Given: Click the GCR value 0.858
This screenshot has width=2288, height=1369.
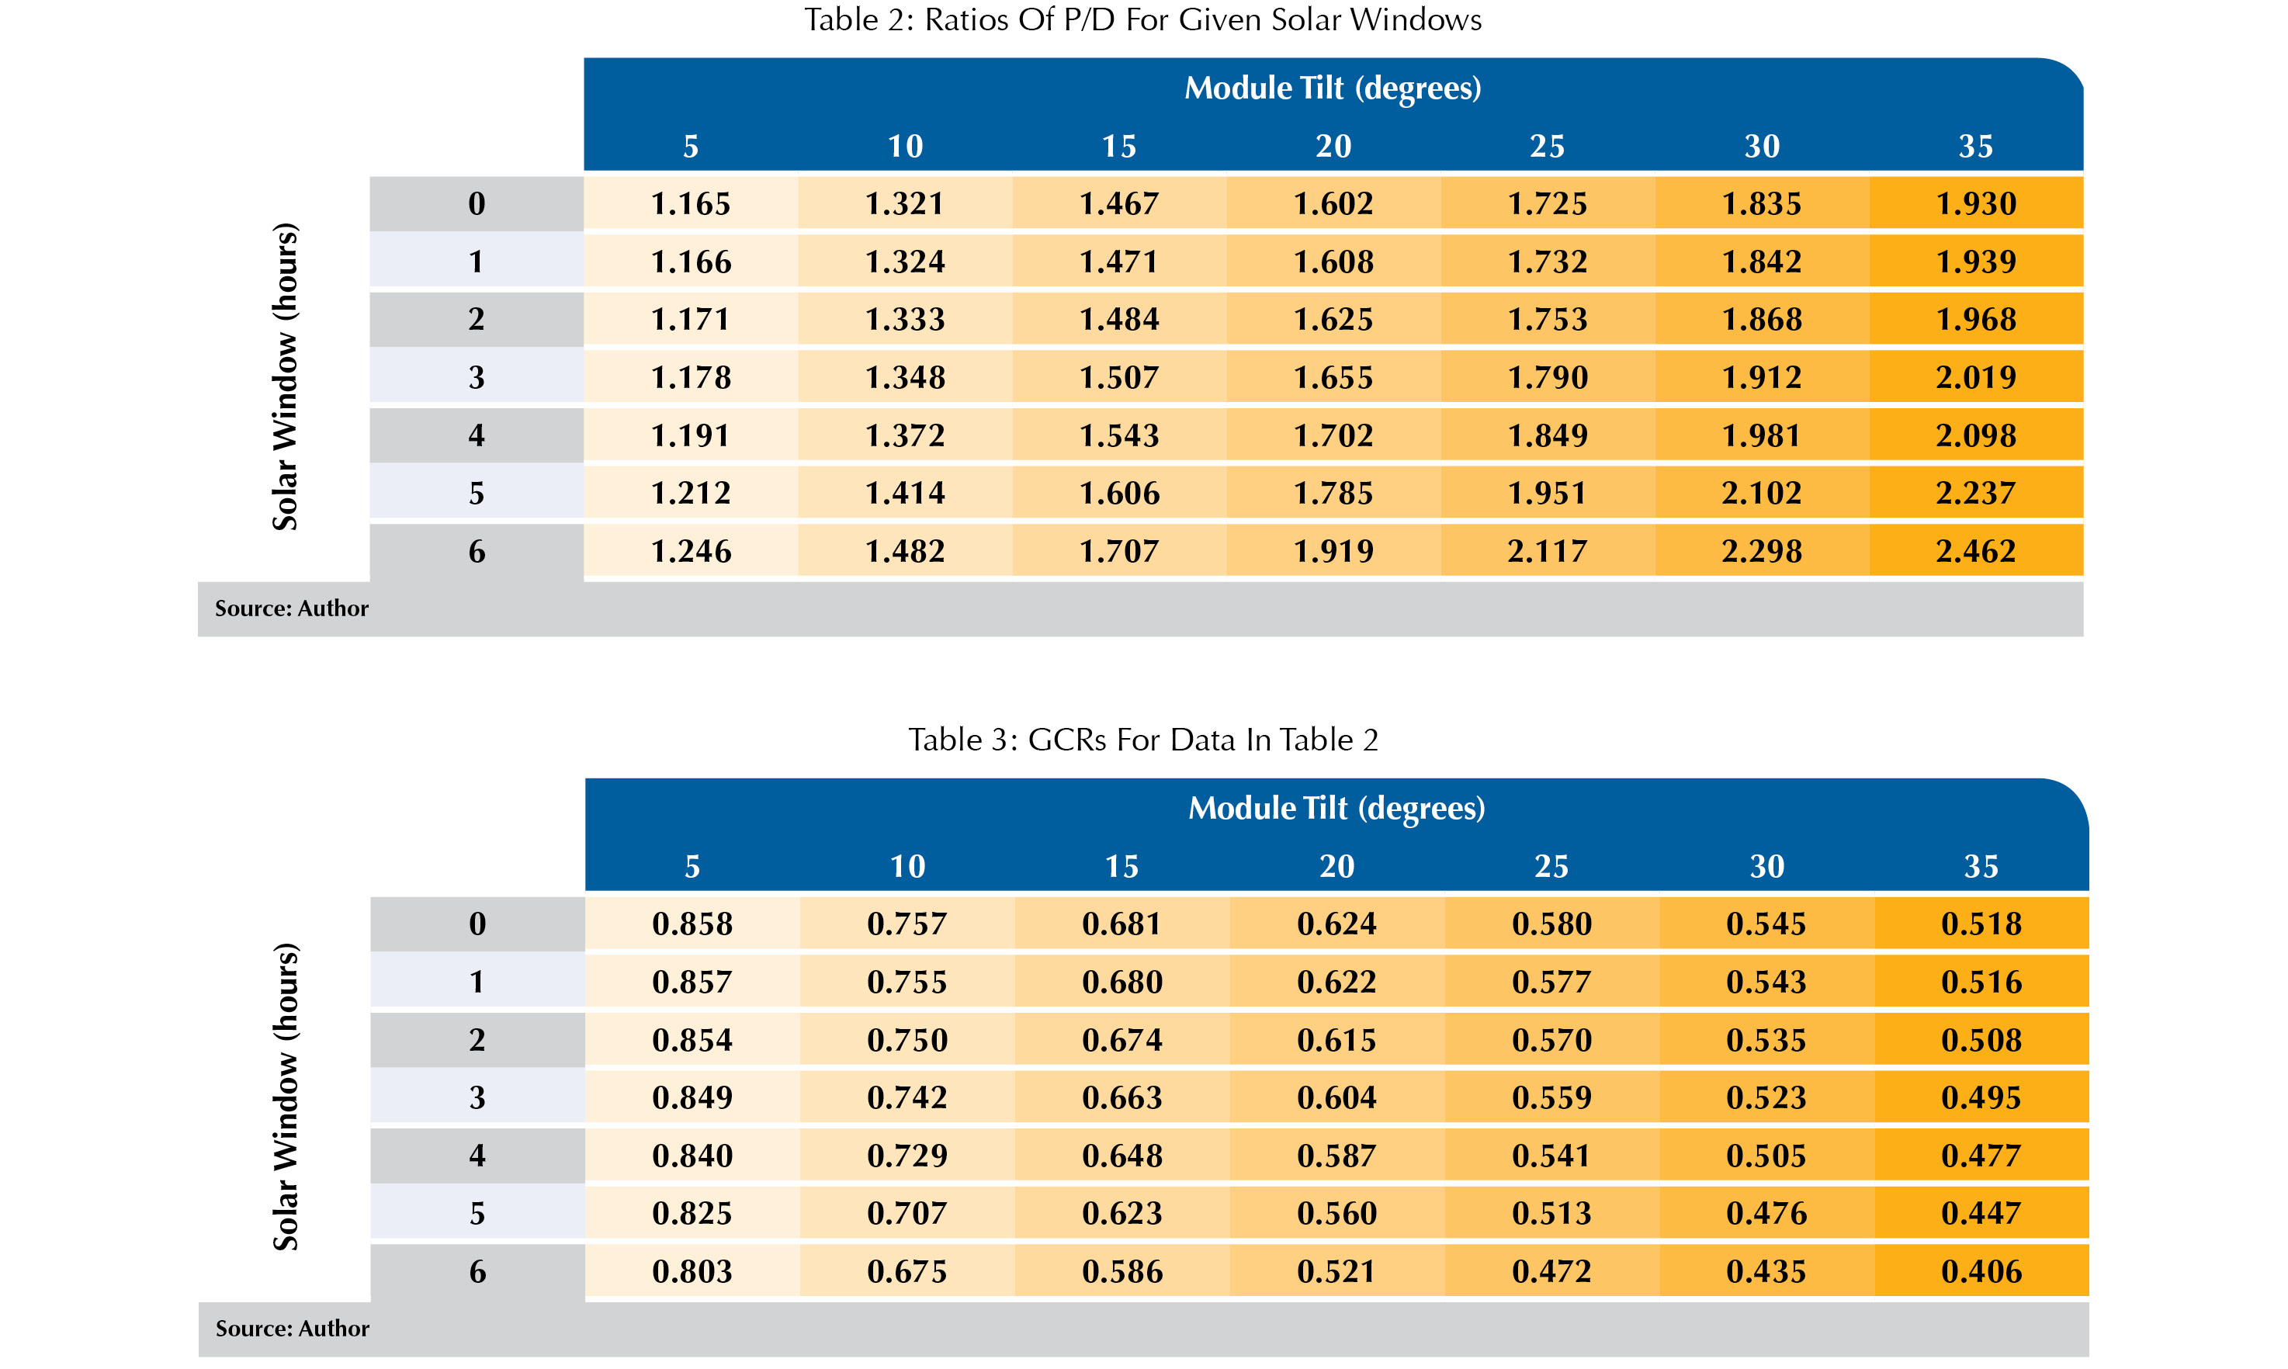Looking at the screenshot, I should tap(692, 924).
